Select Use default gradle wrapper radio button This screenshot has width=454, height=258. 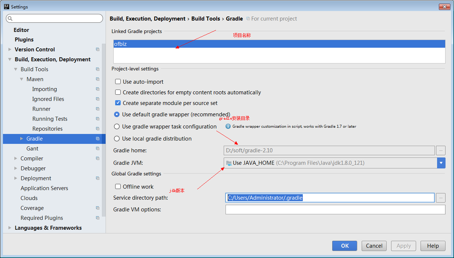click(117, 115)
